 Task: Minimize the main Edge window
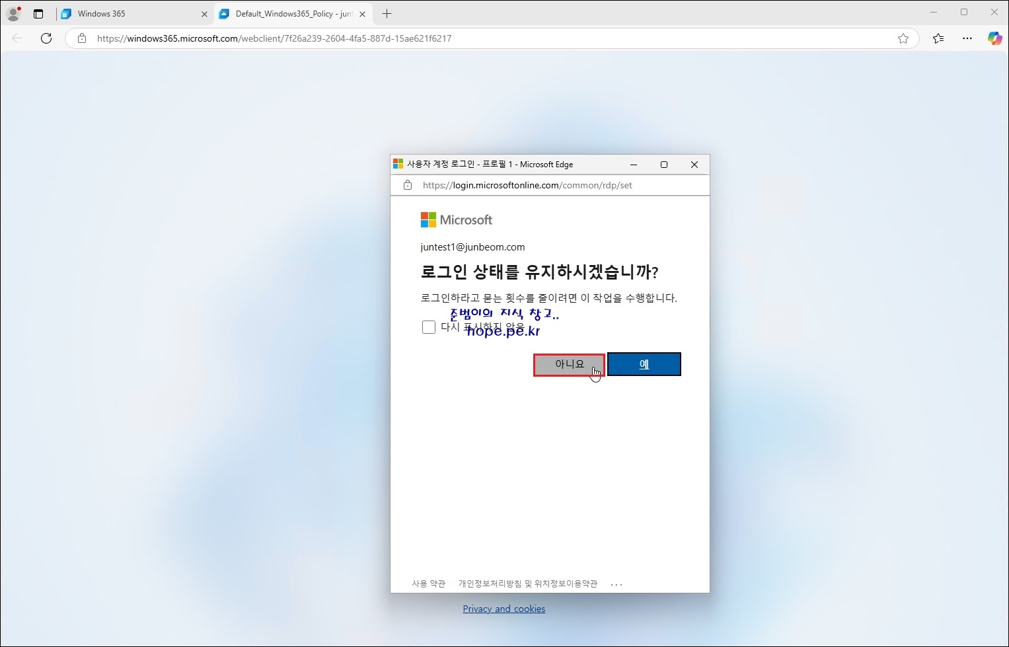[x=934, y=12]
